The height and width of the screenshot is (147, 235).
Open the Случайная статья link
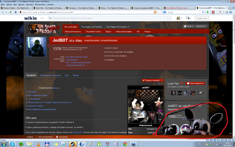tap(93, 32)
